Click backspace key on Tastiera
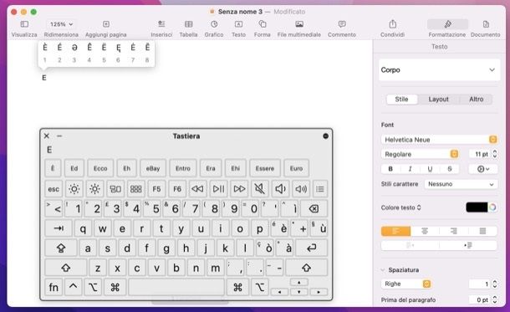The image size is (510, 312). pos(314,209)
